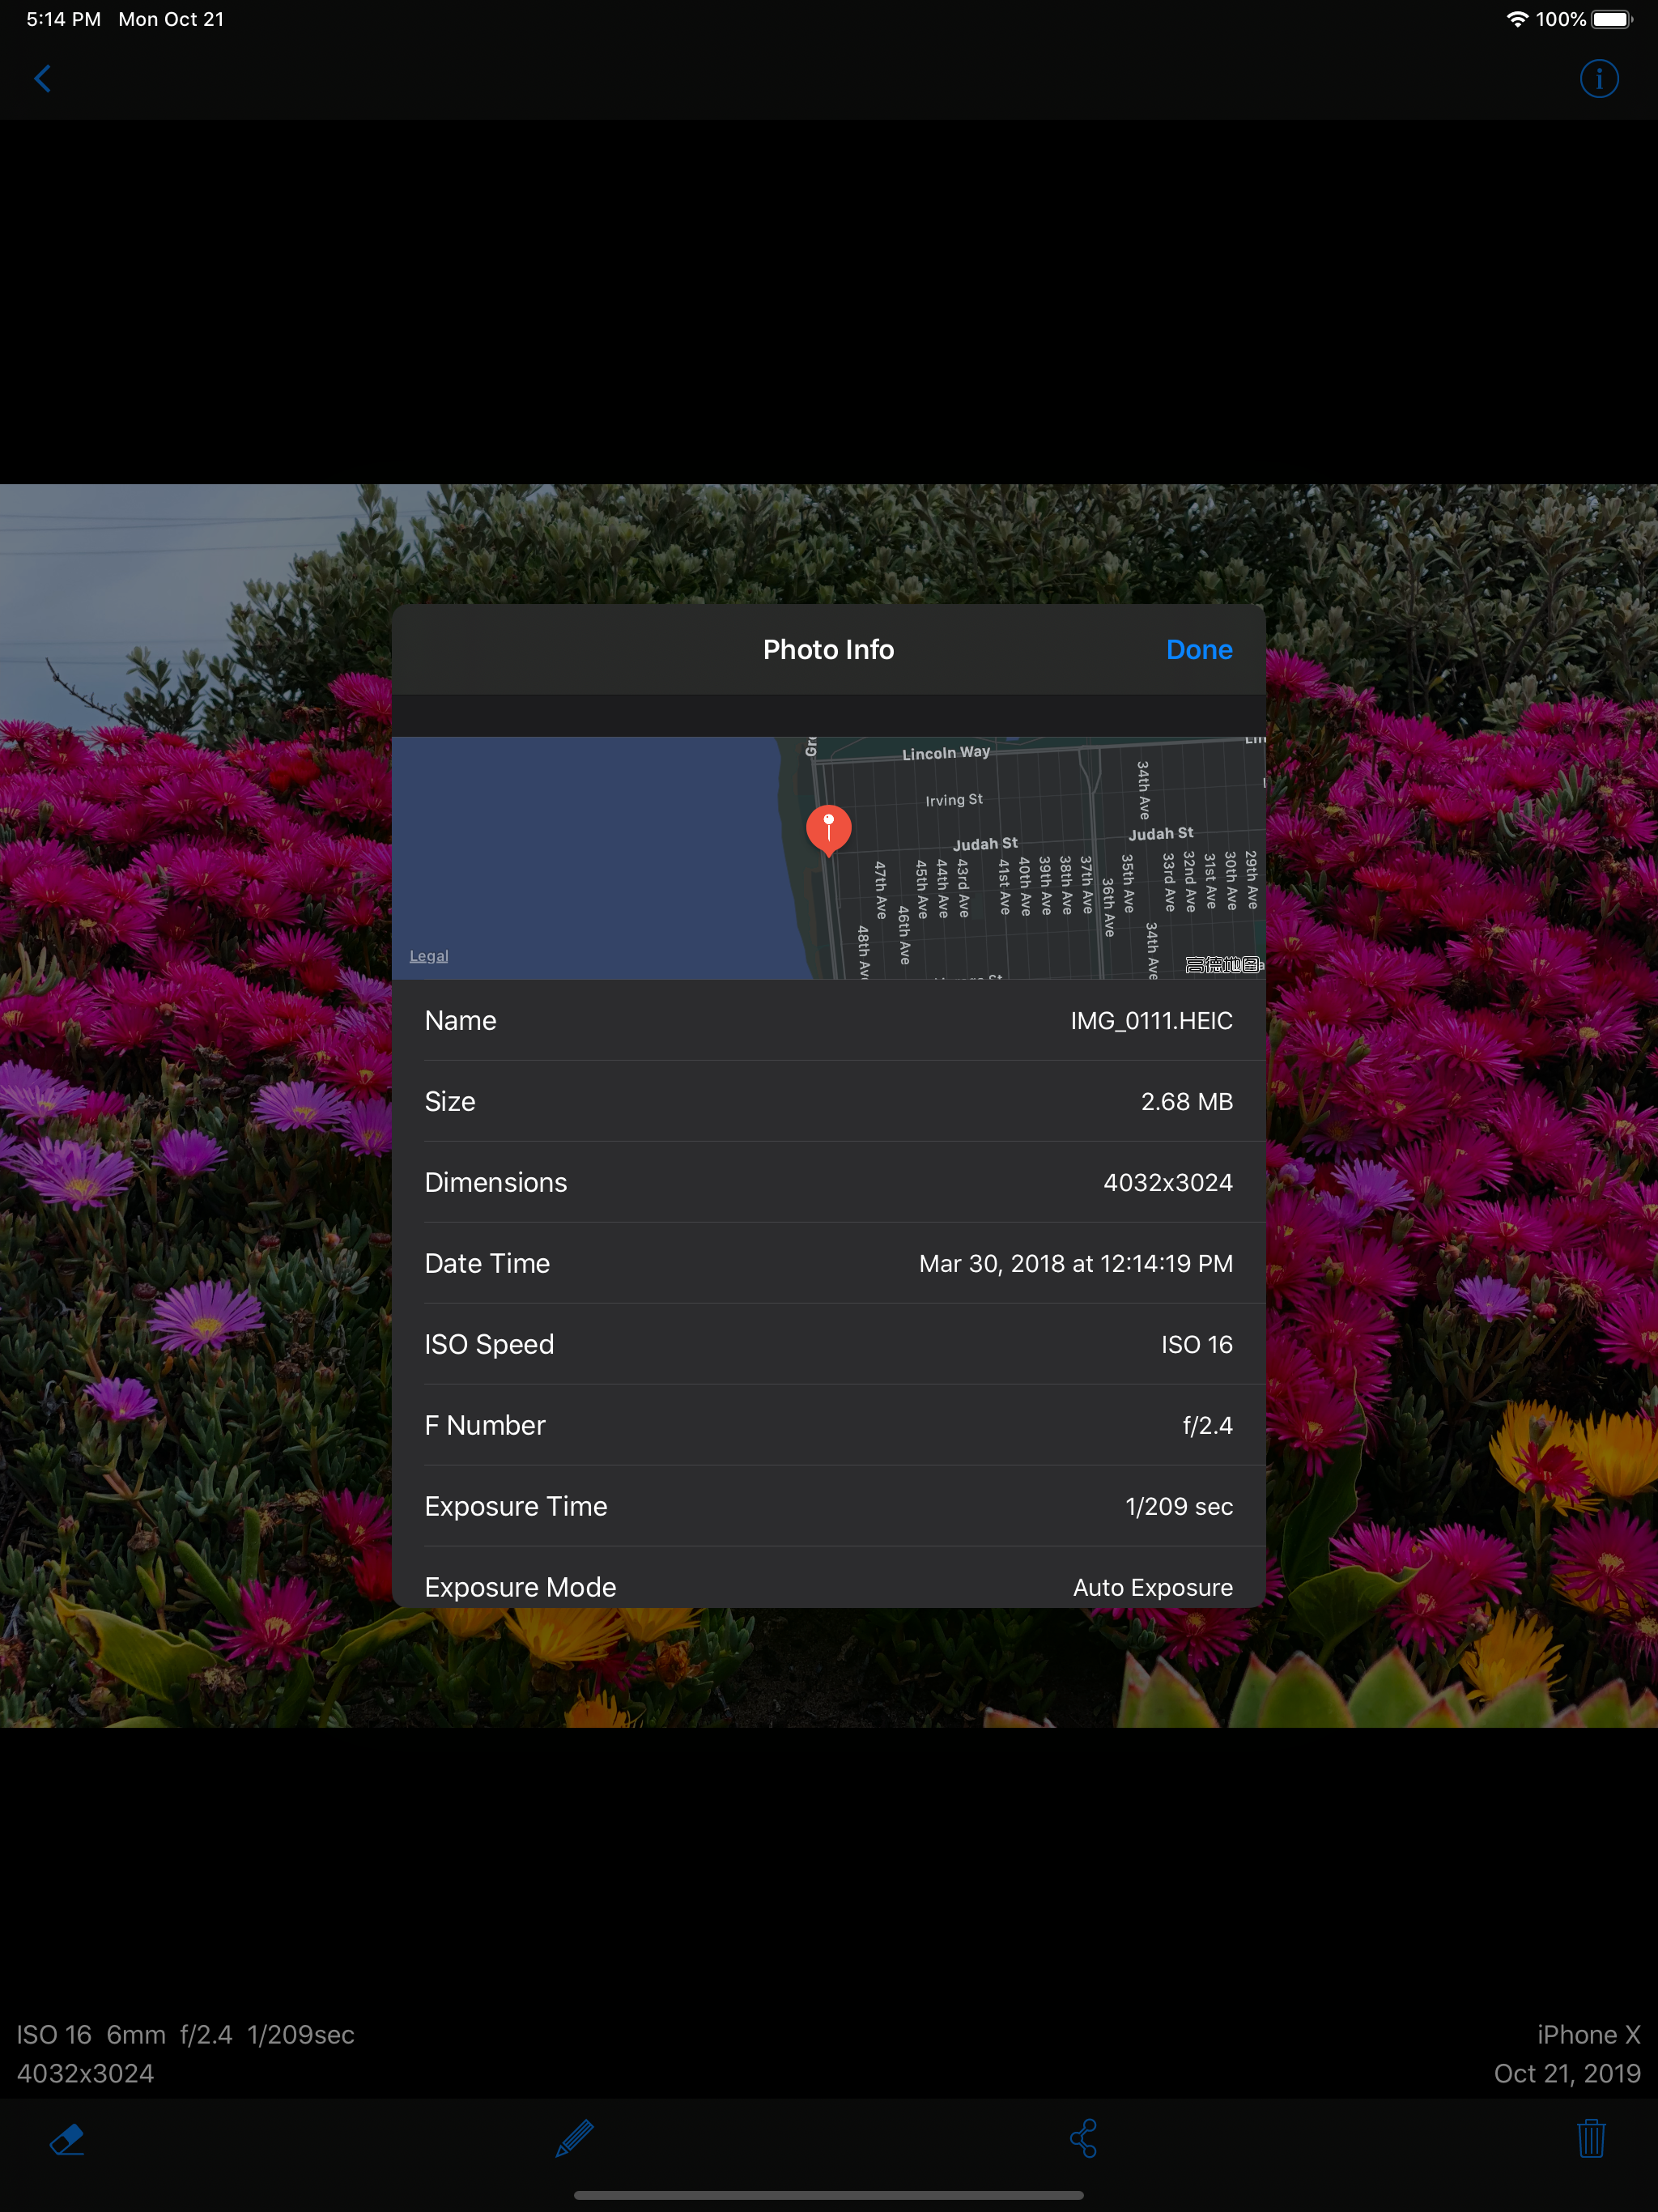Viewport: 1658px width, 2212px height.
Task: Tap the Photo Info title header
Action: pyautogui.click(x=828, y=650)
